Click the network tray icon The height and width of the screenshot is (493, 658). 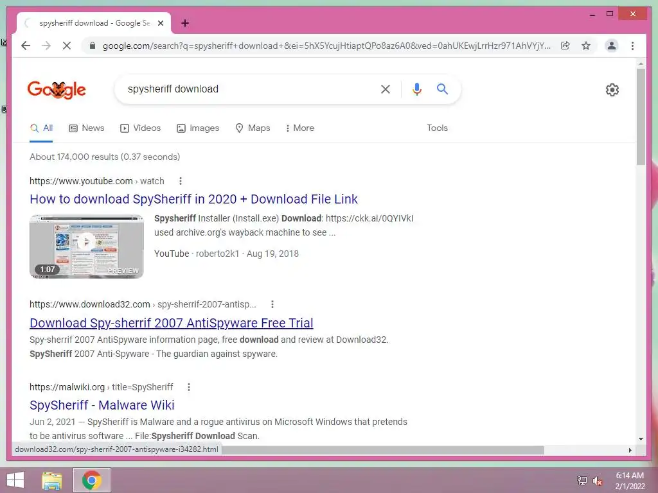[582, 480]
